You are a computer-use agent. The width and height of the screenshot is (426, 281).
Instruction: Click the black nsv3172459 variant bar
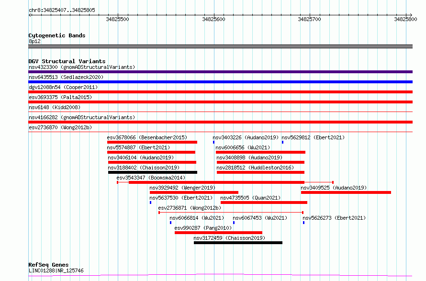click(238, 243)
